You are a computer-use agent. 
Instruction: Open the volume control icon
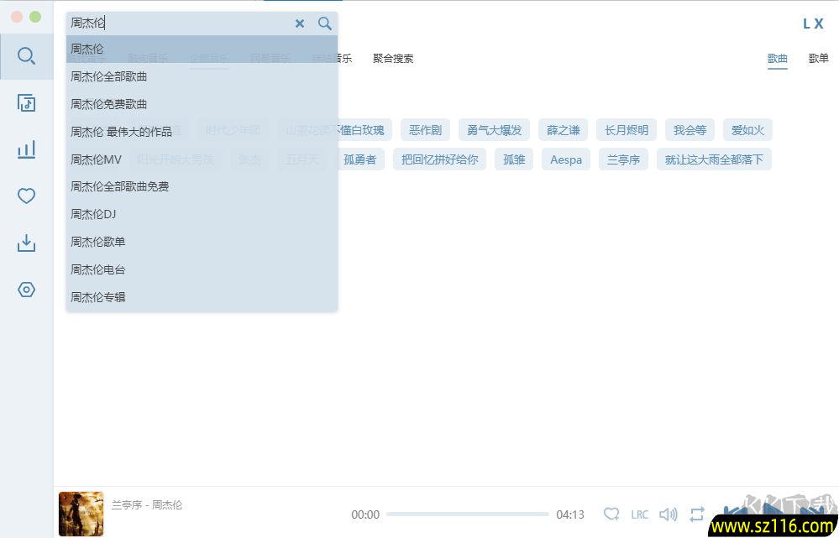(669, 514)
